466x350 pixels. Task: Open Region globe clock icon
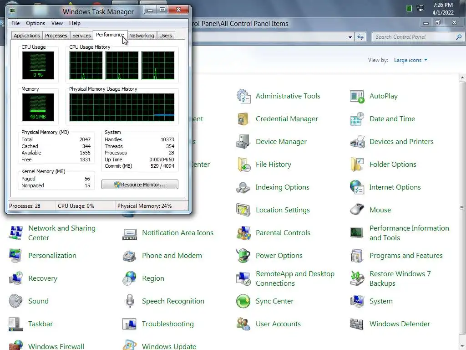tap(130, 278)
